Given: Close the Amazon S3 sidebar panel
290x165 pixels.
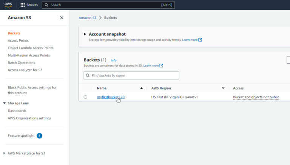Looking at the screenshot, I should point(62,18).
